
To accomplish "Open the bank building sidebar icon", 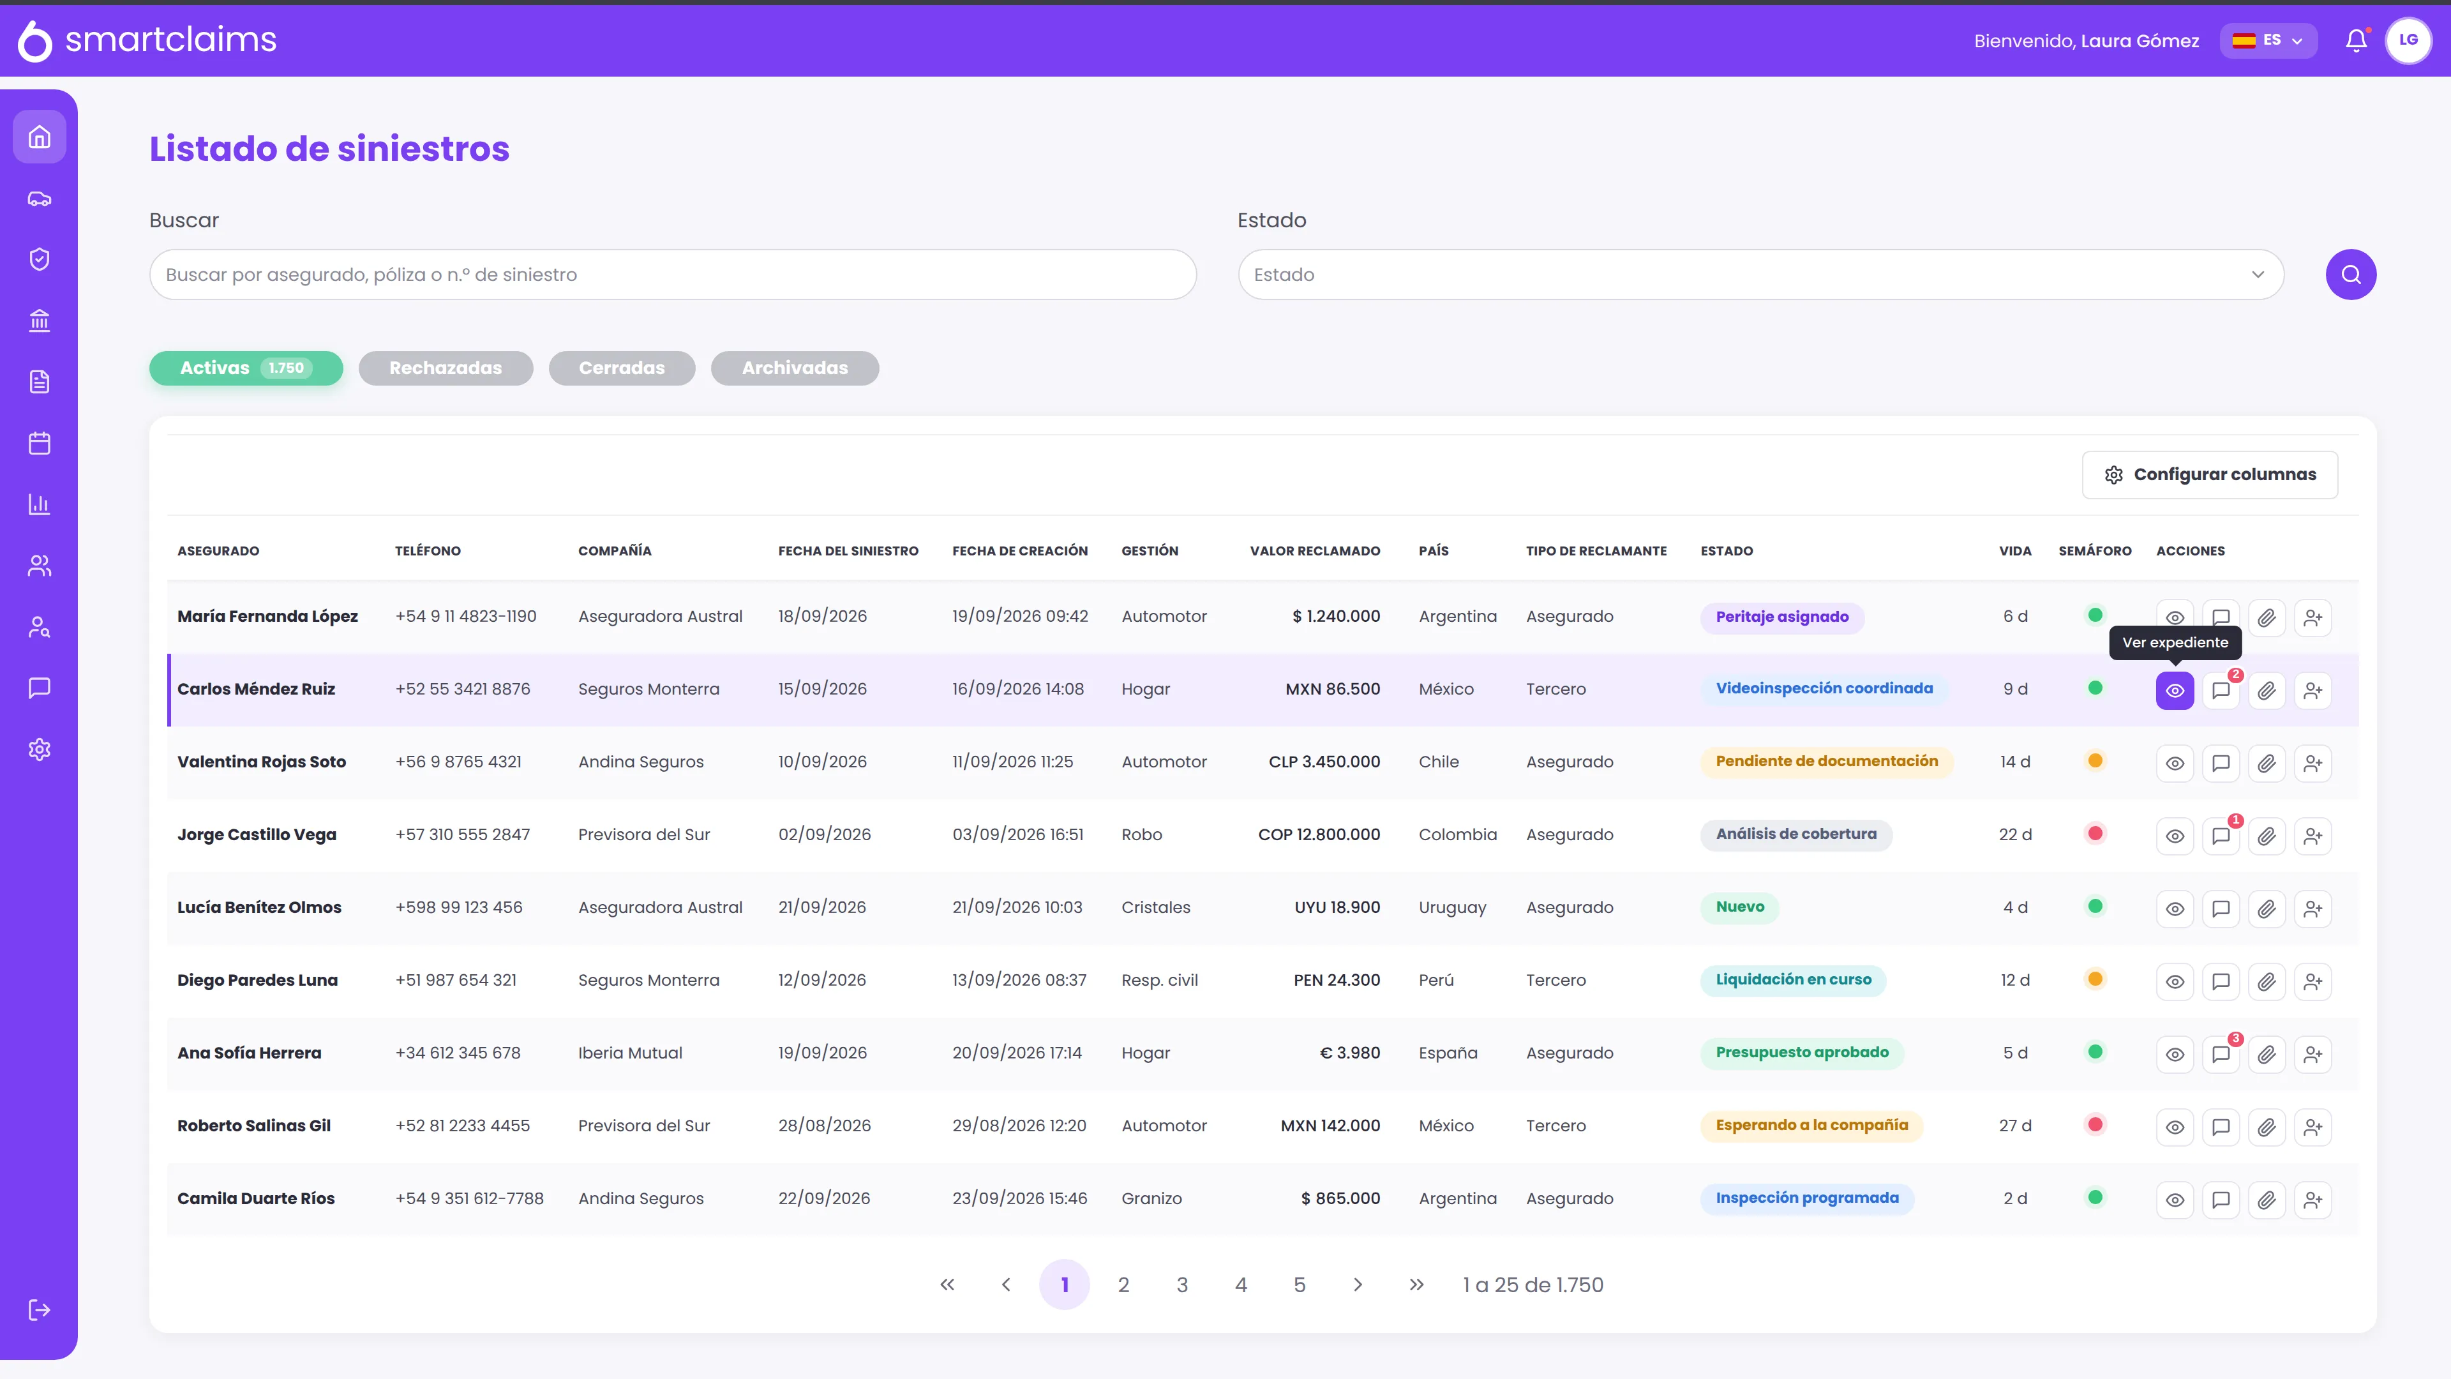I will (x=39, y=320).
